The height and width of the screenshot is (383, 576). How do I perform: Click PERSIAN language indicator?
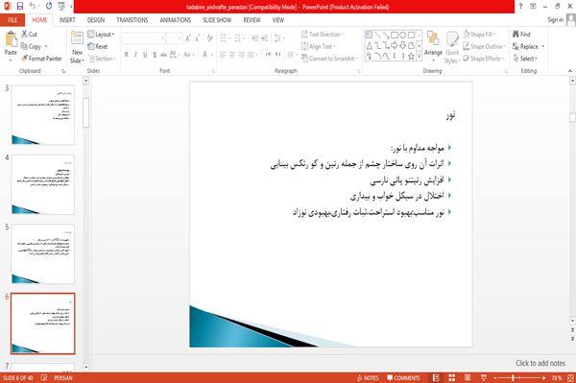tap(63, 378)
